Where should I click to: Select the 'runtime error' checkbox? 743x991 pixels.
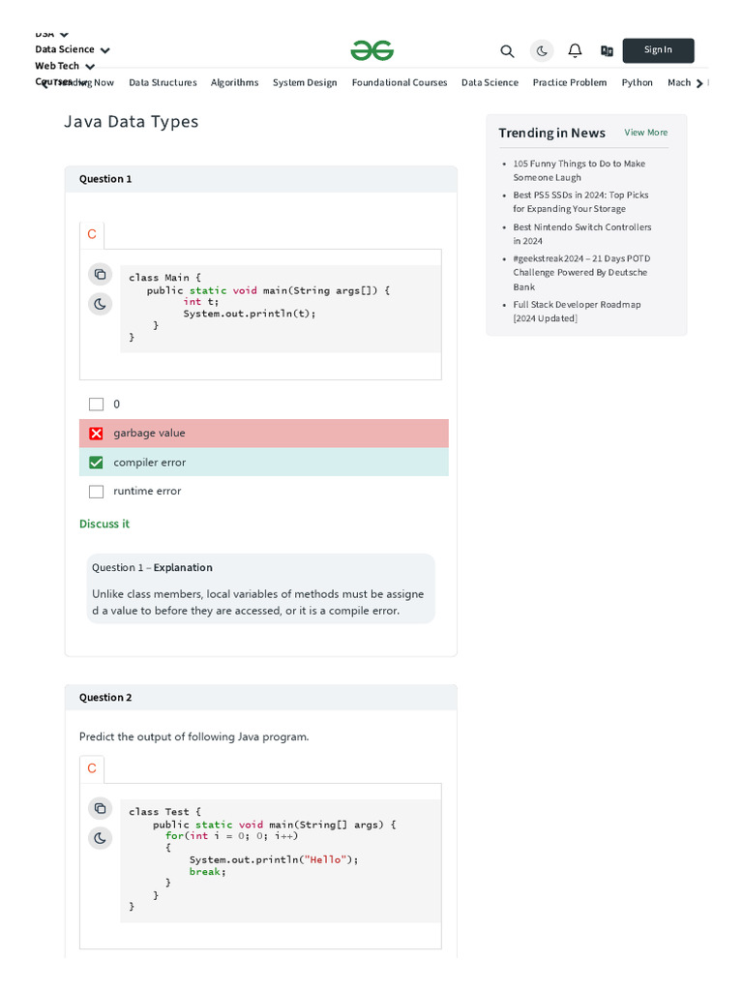click(96, 492)
